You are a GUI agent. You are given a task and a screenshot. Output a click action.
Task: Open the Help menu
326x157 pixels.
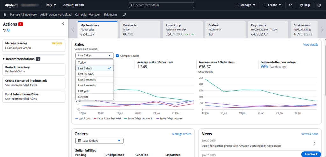(x=305, y=5)
